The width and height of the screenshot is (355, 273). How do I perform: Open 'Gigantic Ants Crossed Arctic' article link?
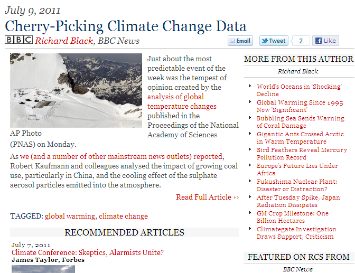(x=300, y=138)
